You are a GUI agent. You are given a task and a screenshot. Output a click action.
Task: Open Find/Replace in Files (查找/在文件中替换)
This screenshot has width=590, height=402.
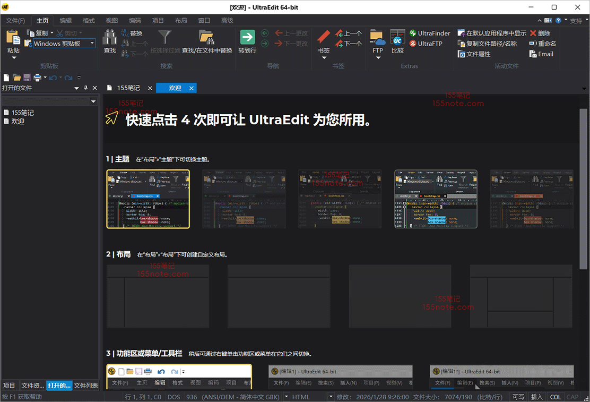[x=206, y=38]
